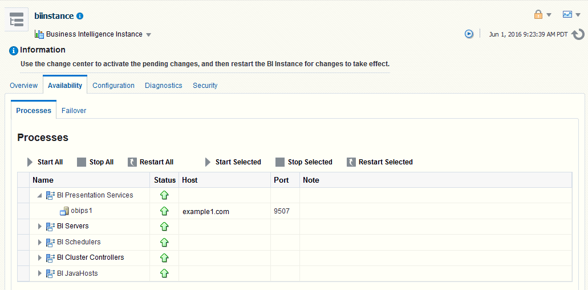Click the Status column header
Viewport: 588px width, 290px height.
click(165, 180)
